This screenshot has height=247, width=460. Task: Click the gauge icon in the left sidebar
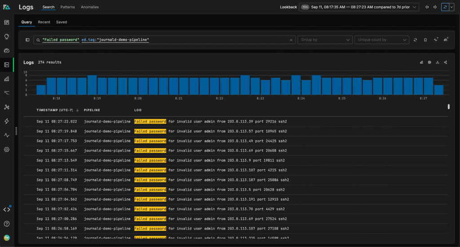pyautogui.click(x=7, y=51)
